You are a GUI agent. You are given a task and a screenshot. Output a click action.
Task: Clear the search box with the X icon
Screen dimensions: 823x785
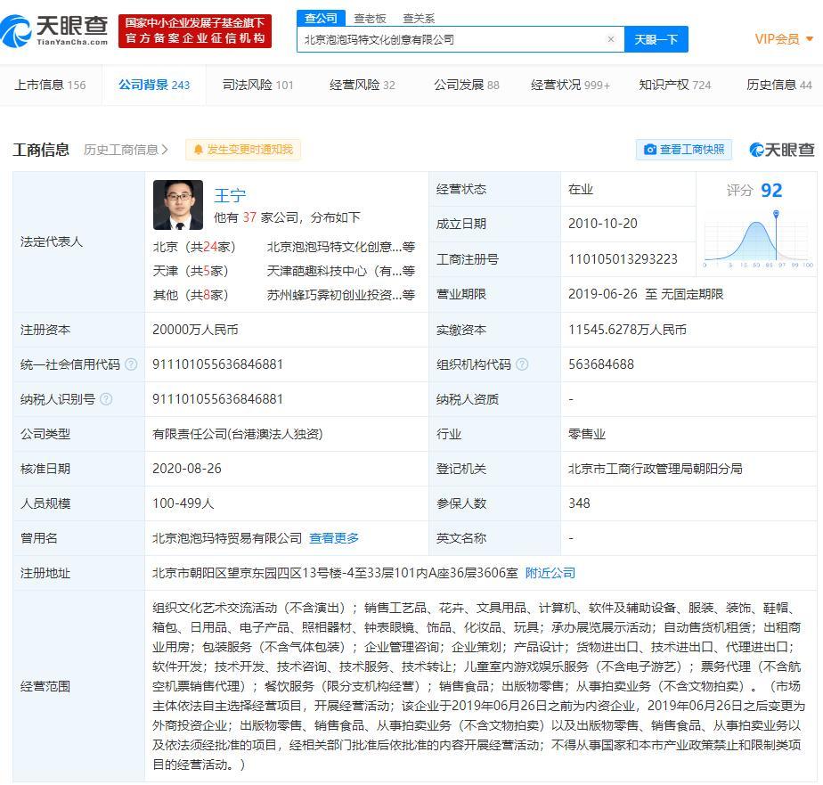(x=610, y=39)
